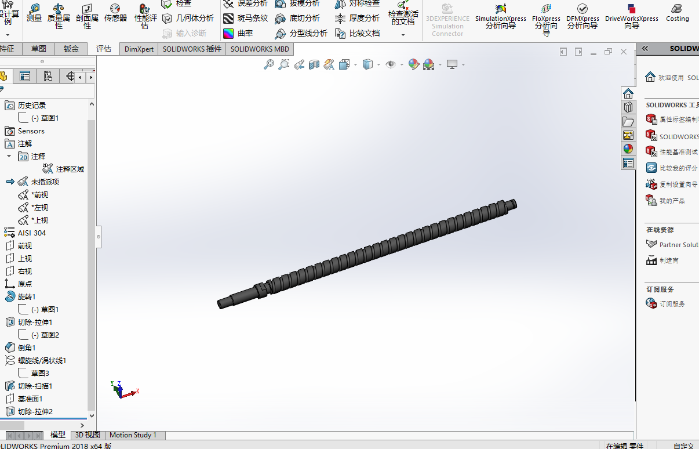Click Zoom to Fit in view toolbar
The height and width of the screenshot is (449, 699).
[x=269, y=64]
